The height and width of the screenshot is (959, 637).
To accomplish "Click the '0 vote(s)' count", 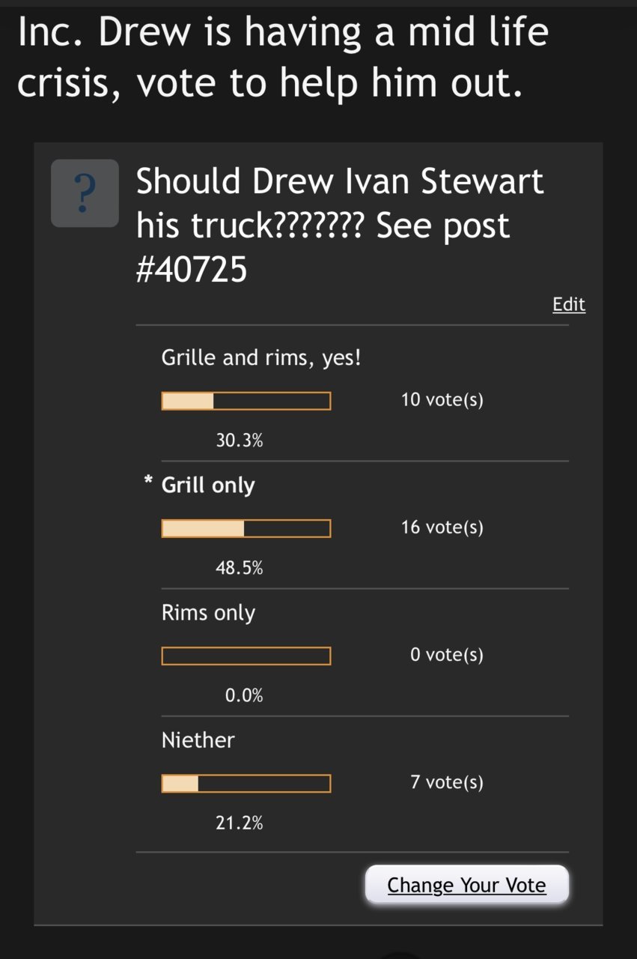I will (447, 655).
